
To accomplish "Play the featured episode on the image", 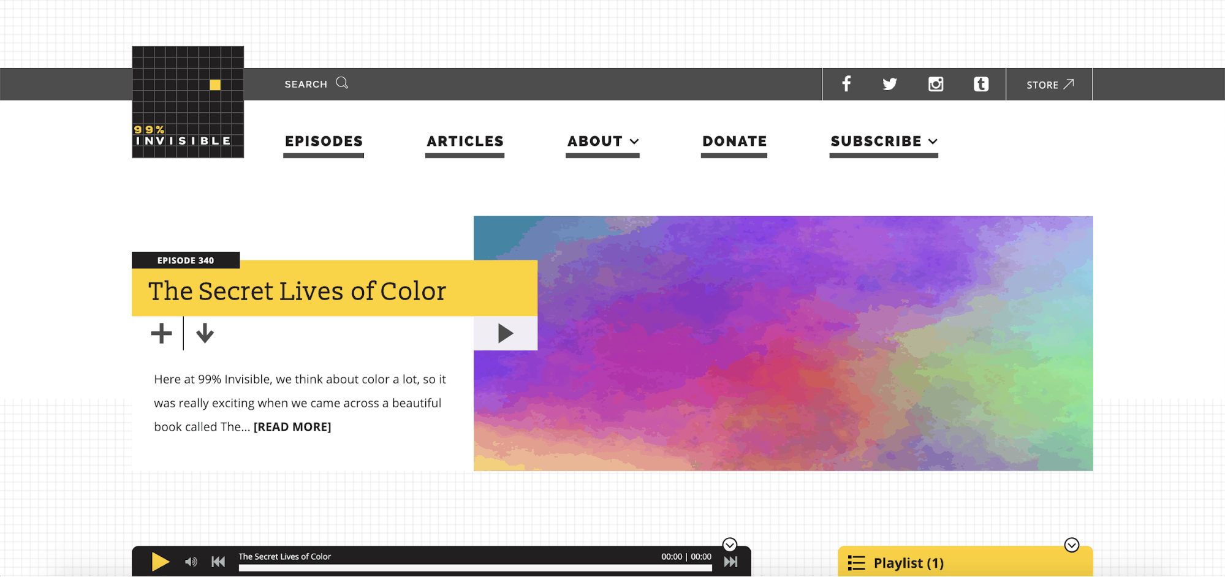I will (x=506, y=333).
